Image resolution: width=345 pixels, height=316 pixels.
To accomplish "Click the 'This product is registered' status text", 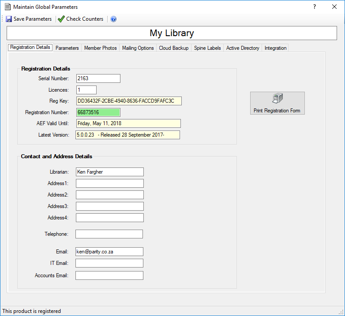I will pyautogui.click(x=31, y=311).
